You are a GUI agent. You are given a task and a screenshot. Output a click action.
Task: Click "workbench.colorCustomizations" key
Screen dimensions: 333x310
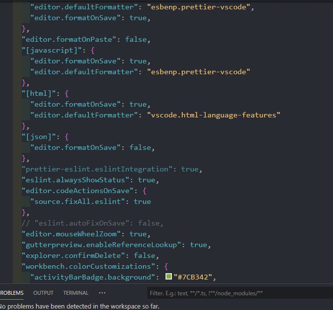(88, 266)
